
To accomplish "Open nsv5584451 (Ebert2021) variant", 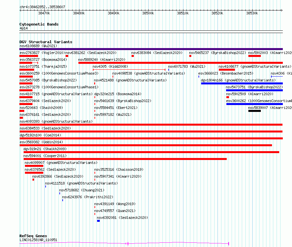I will (x=116, y=108).
